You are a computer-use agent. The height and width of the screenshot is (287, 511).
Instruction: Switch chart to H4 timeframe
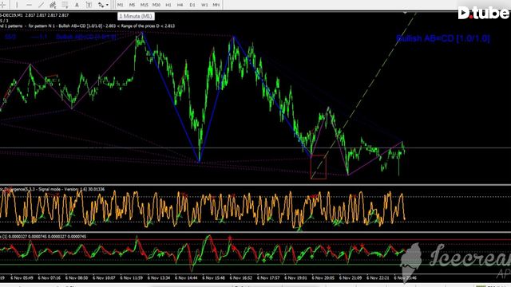tap(180, 5)
